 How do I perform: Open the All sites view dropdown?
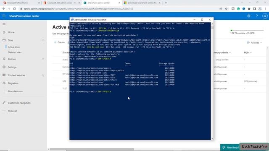pyautogui.click(x=255, y=42)
